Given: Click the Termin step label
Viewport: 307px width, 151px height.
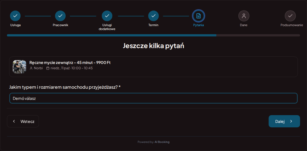Looking at the screenshot, I should pyautogui.click(x=153, y=25).
